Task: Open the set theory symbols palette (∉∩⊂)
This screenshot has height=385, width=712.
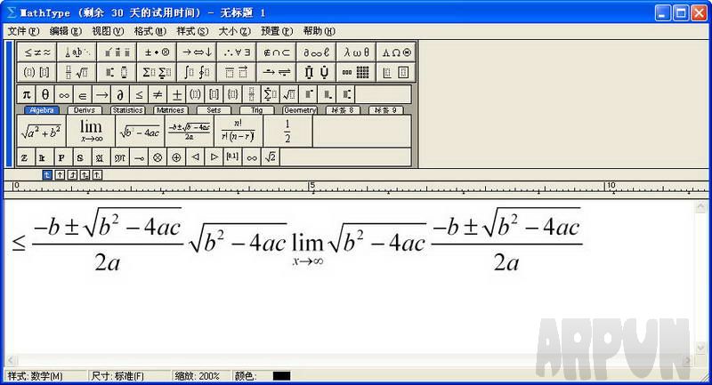Action: coord(277,52)
